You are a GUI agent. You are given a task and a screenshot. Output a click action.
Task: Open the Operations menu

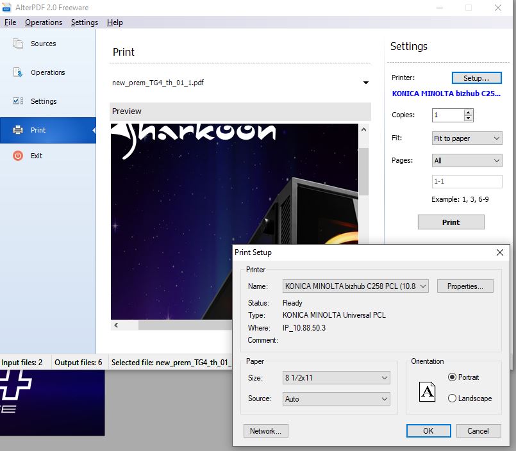point(44,22)
